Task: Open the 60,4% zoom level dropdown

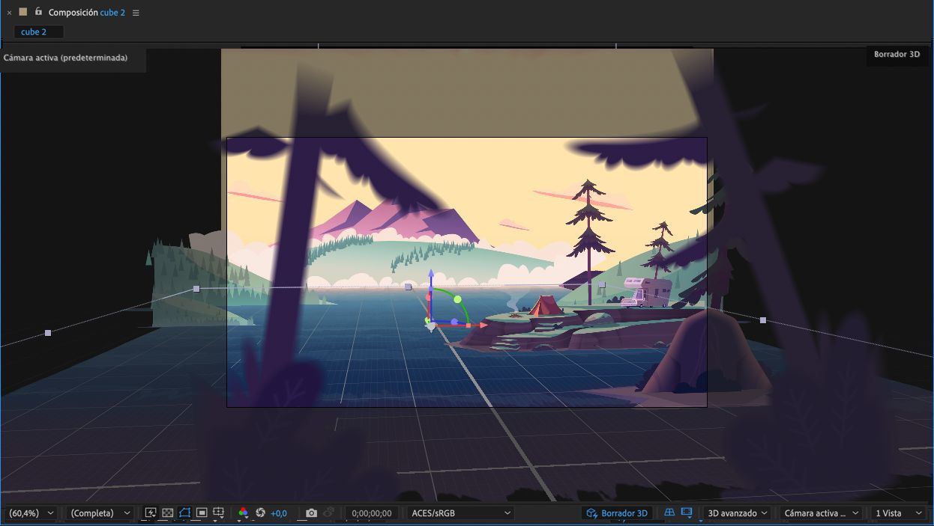Action: point(31,513)
